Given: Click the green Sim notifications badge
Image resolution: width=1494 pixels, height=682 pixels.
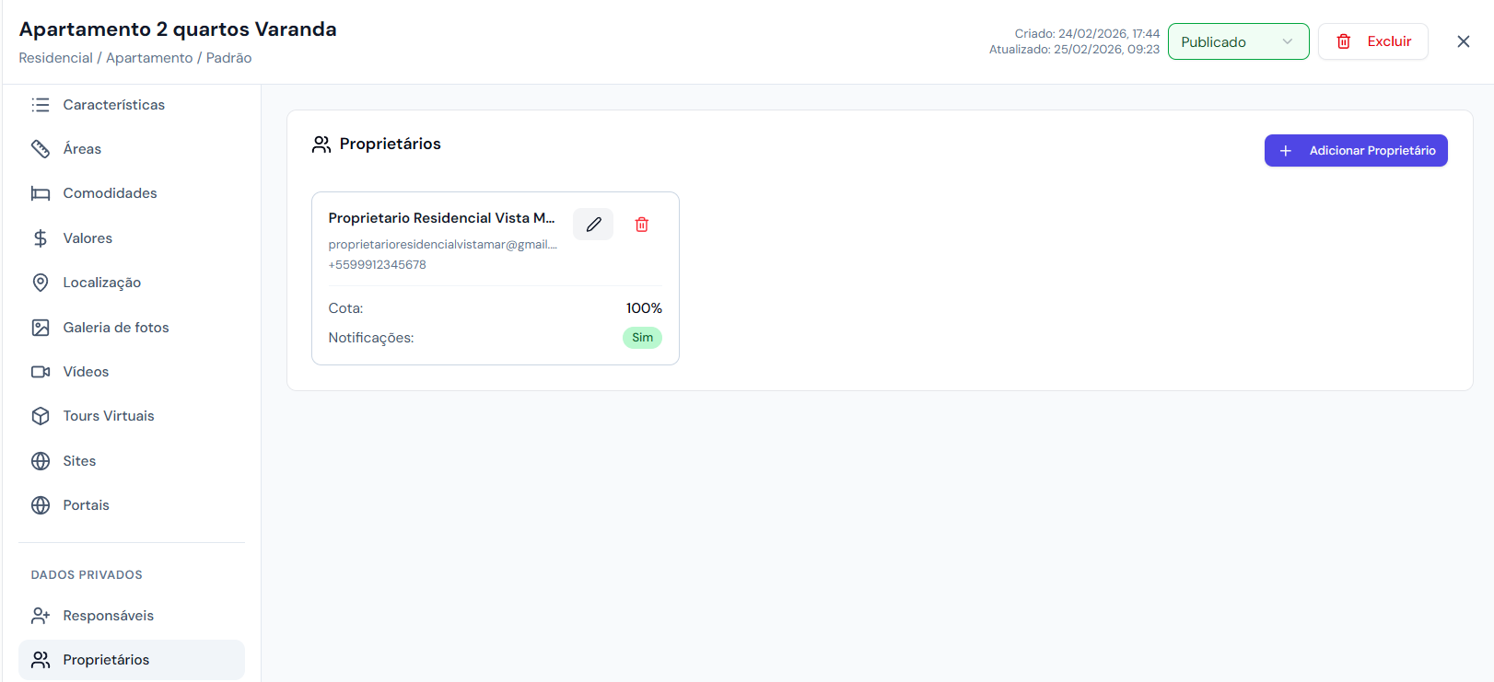Looking at the screenshot, I should coord(642,338).
